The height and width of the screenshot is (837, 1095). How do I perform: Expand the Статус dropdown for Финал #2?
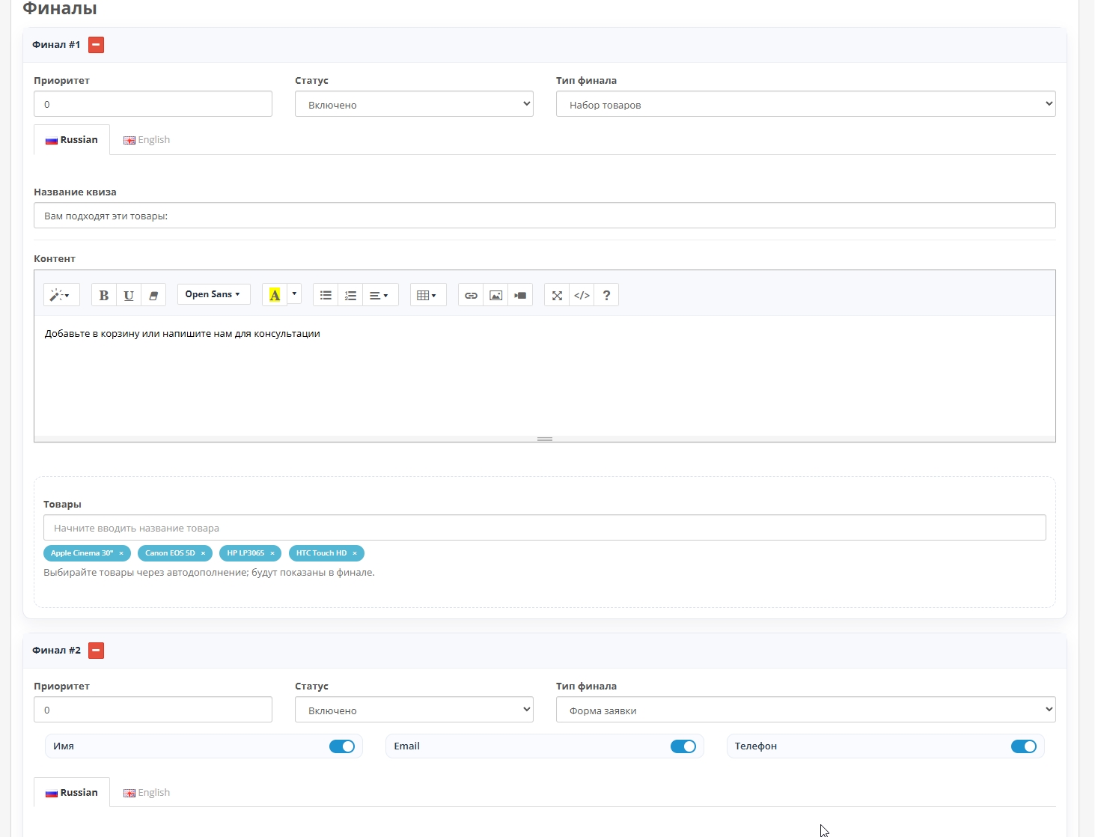point(414,710)
